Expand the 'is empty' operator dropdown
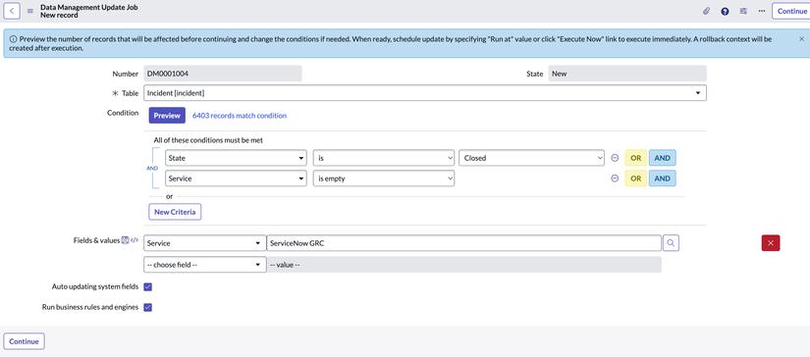Viewport: 810px width, 357px height. coord(384,178)
